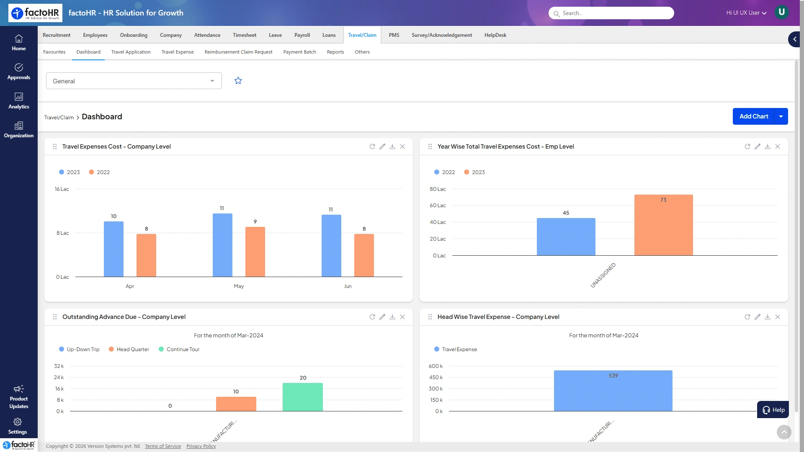Toggle Travel Expense legend series
The width and height of the screenshot is (804, 452).
tap(456, 349)
